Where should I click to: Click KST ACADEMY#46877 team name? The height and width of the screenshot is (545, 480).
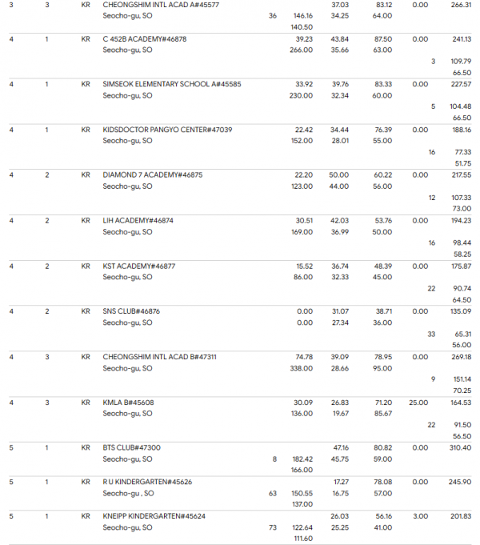coord(139,266)
